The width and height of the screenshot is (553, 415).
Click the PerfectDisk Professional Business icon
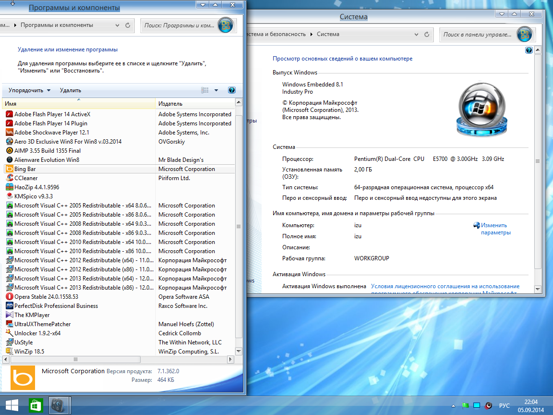pyautogui.click(x=10, y=306)
